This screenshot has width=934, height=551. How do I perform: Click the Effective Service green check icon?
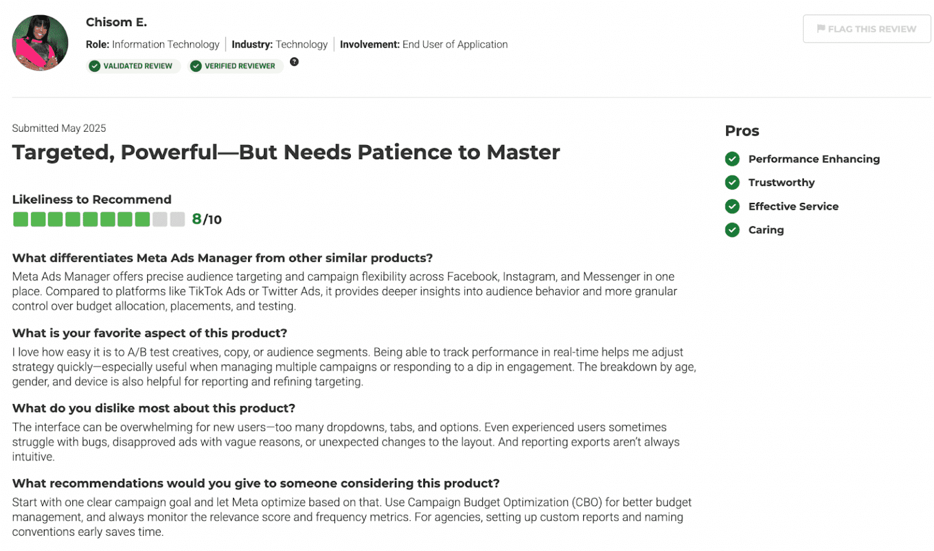coord(732,207)
